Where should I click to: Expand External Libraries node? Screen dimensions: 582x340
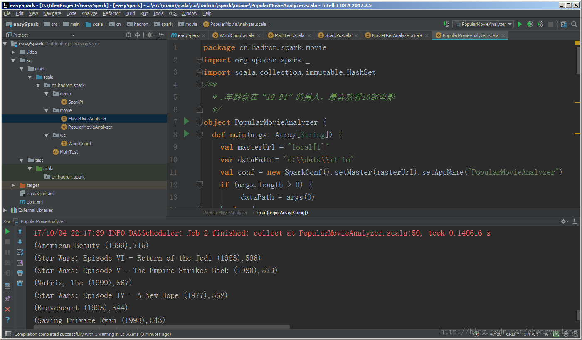[5, 210]
